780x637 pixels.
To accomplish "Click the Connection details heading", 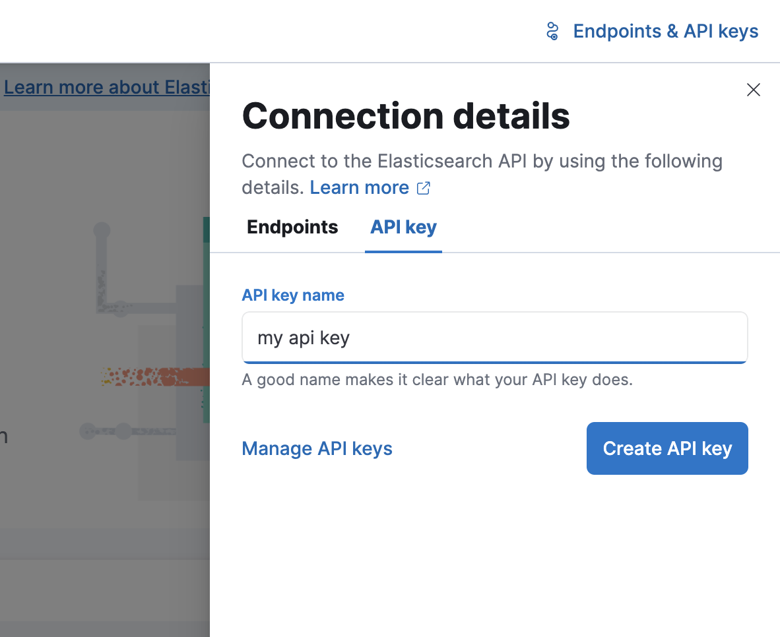I will click(405, 116).
